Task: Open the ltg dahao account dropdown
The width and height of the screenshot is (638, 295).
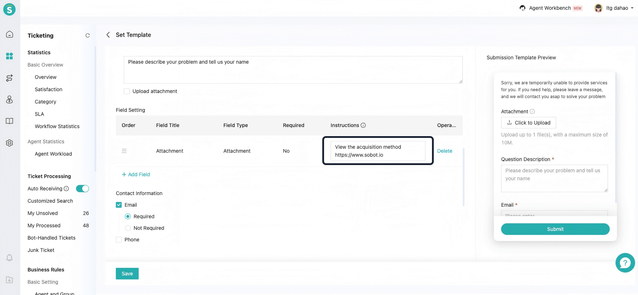Action: click(614, 8)
